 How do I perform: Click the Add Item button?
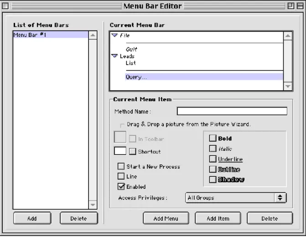(218, 218)
